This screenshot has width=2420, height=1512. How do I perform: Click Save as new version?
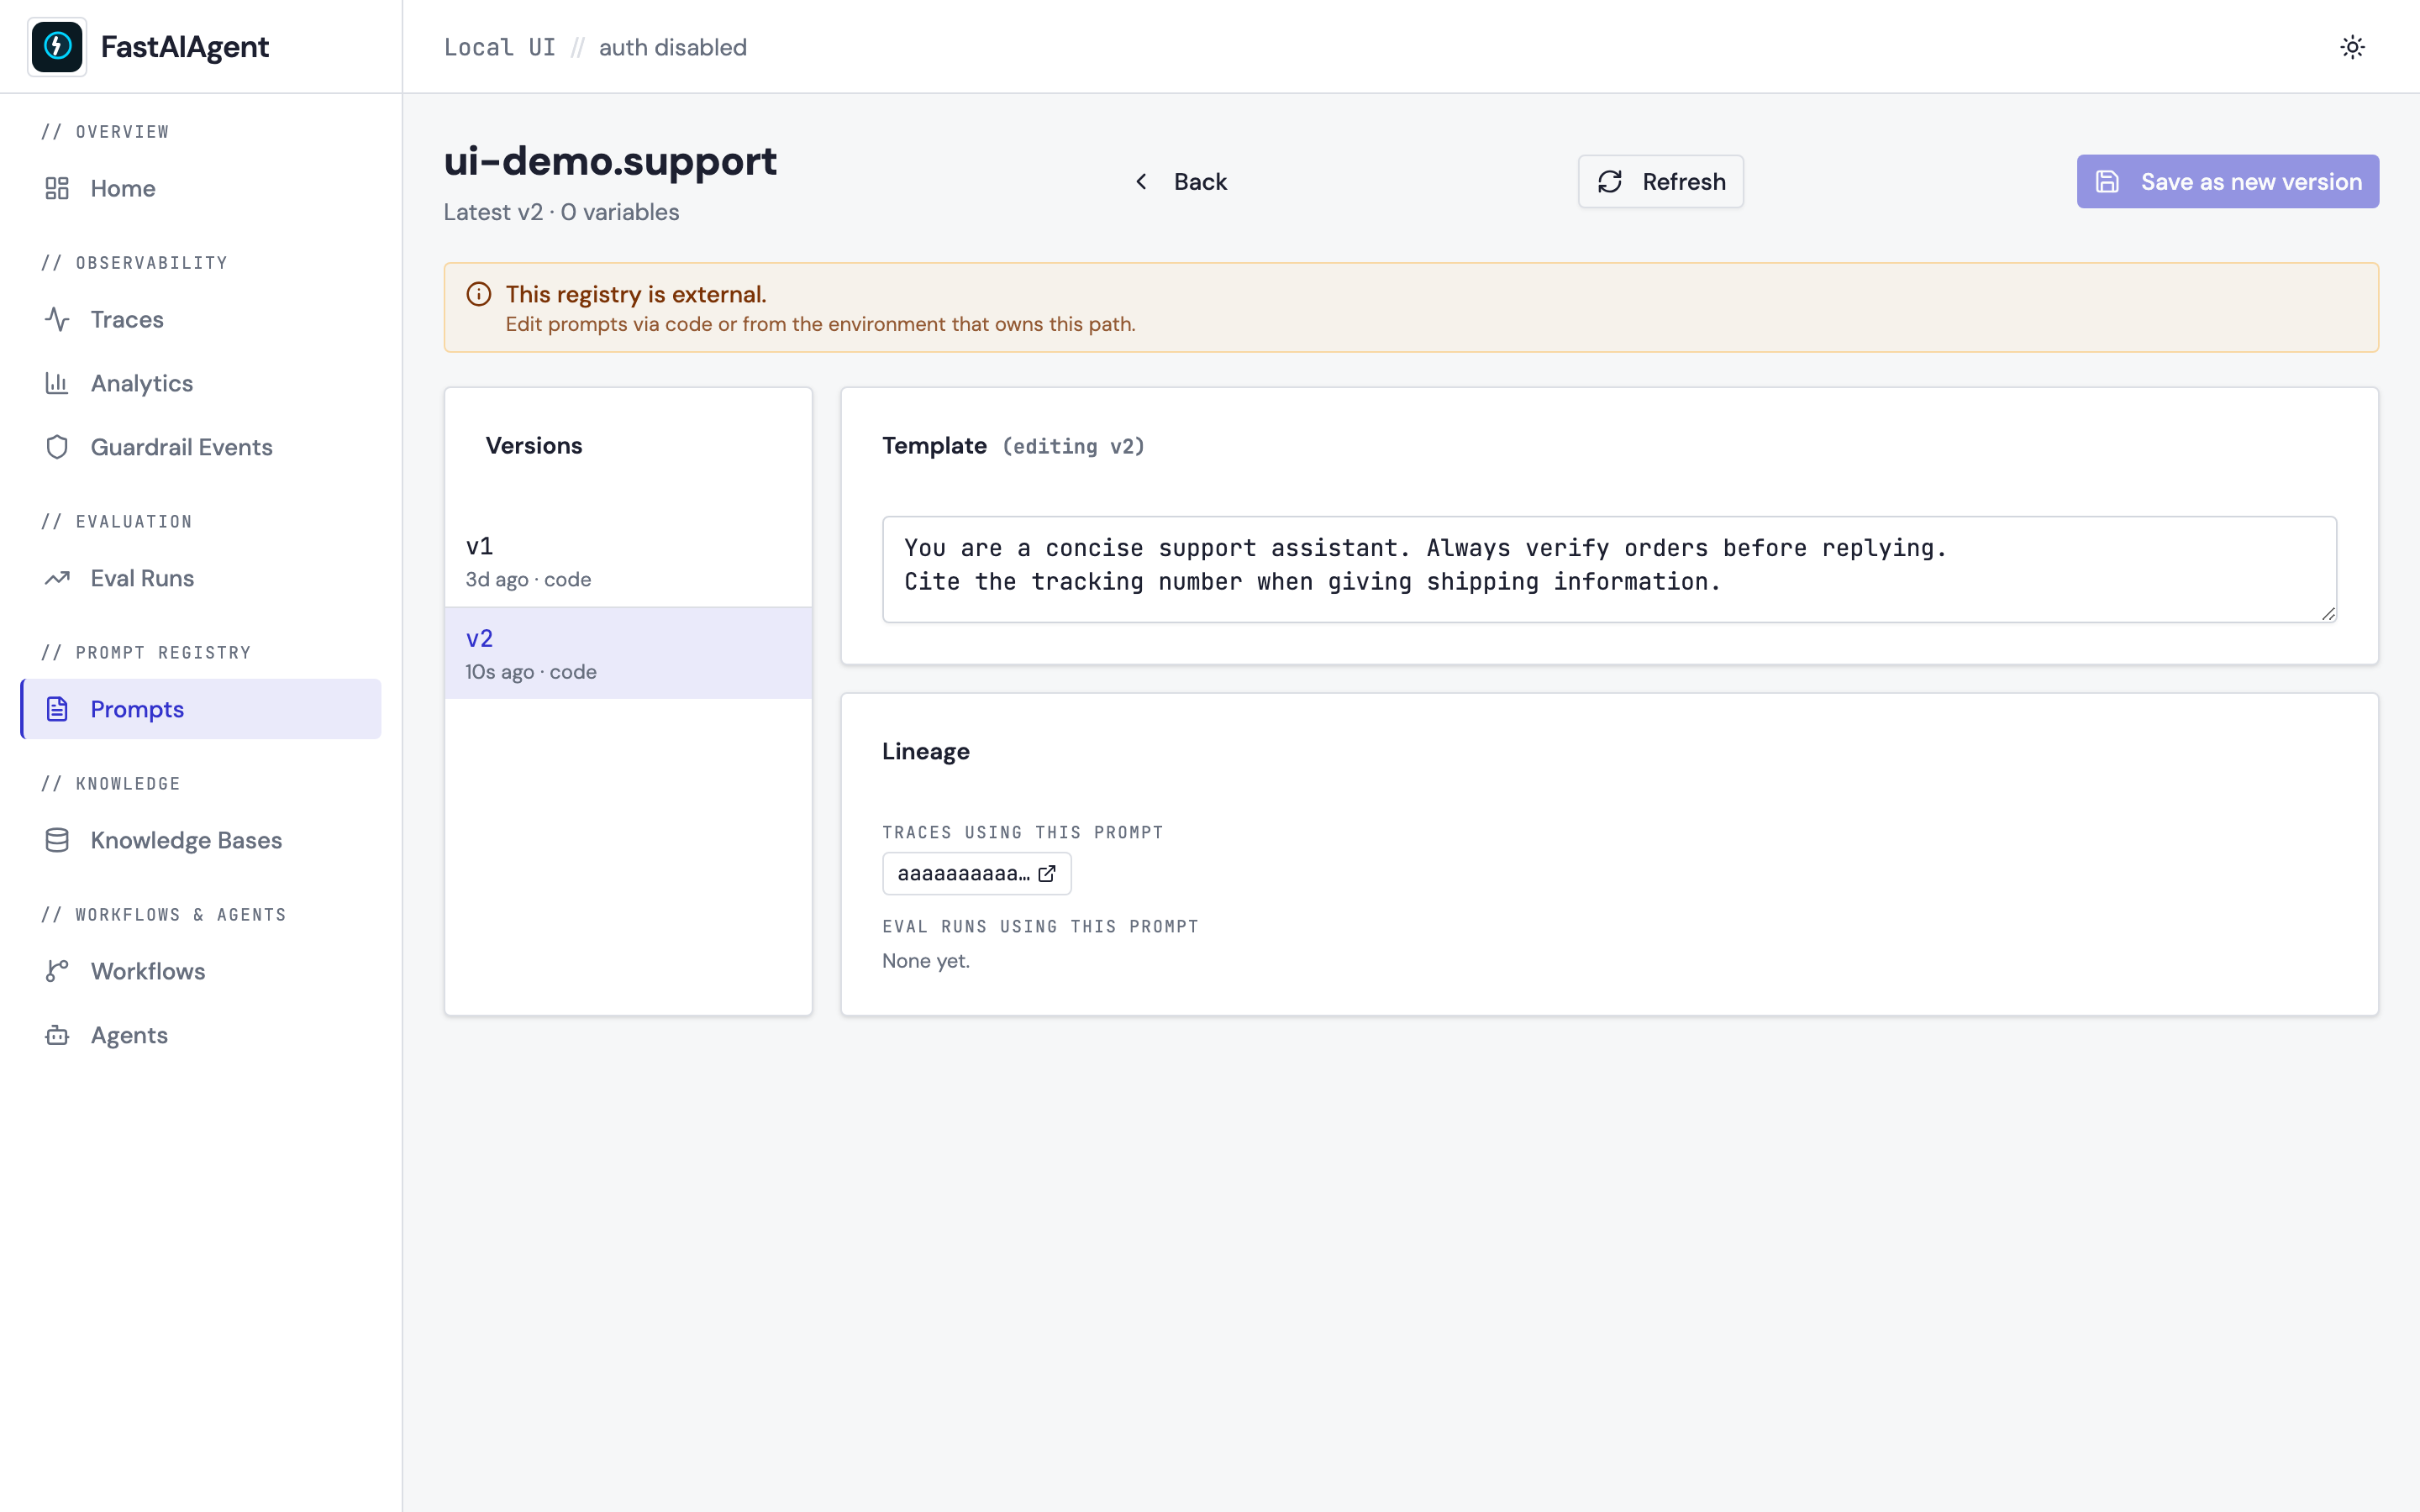[2227, 181]
